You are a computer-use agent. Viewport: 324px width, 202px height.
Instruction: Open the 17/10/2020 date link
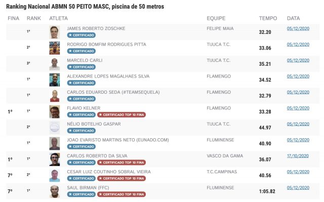coord(298,156)
